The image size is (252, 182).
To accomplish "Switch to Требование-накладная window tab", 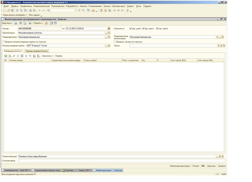I will 16,170.
